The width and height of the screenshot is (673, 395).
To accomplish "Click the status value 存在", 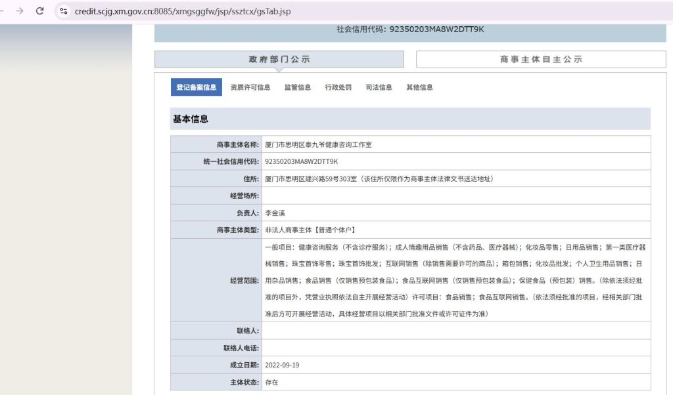I will coord(271,382).
